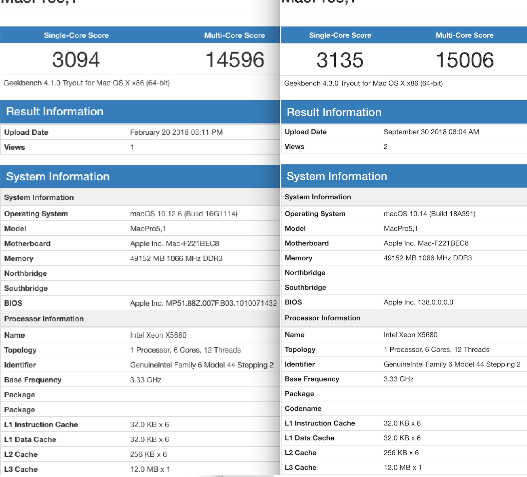Click 'Multi-Core Score' label above 14596
The width and height of the screenshot is (527, 477).
click(x=235, y=35)
